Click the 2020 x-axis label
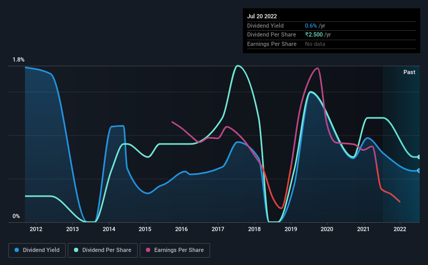Screen dimensions: 428x265 pyautogui.click(x=327, y=229)
